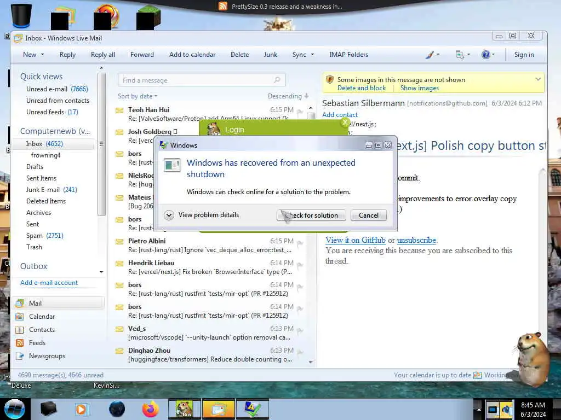
Task: Click the Mail icon in navigation pane
Action: click(x=20, y=303)
